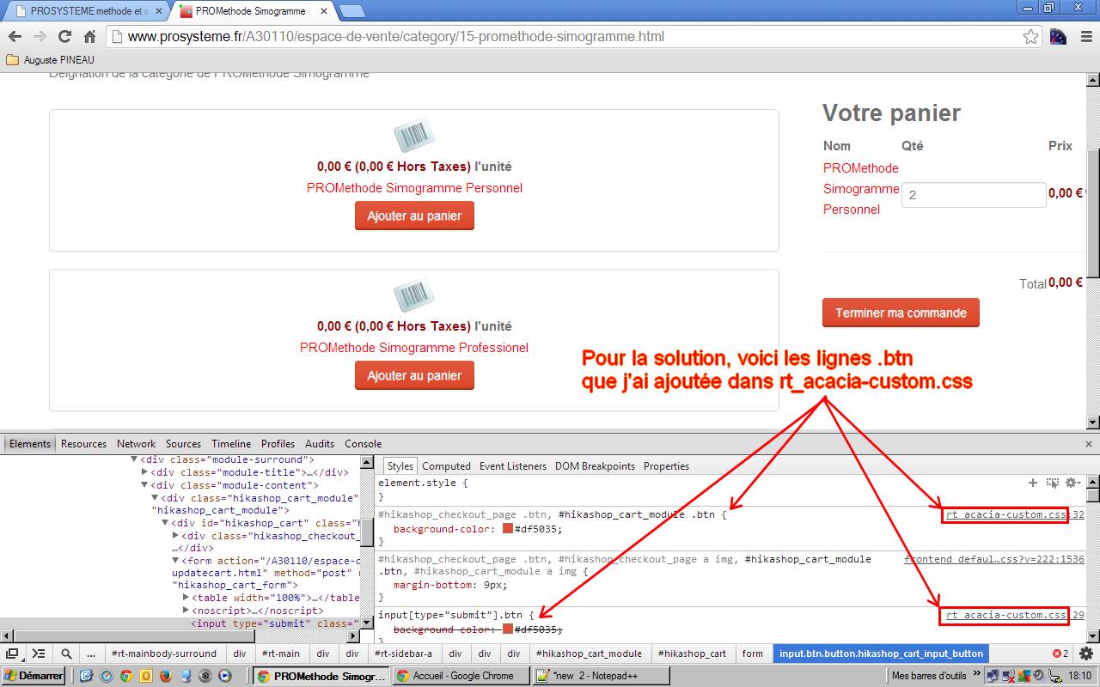Image resolution: width=1100 pixels, height=687 pixels.
Task: Open the browser home page icon
Action: pos(89,37)
